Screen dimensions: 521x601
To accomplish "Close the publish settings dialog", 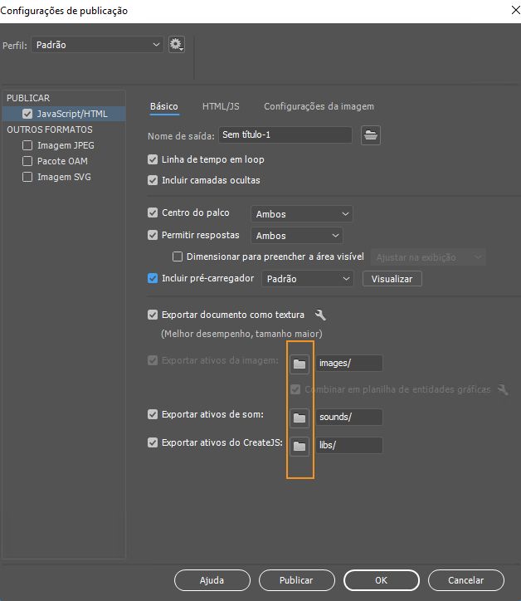I will 508,10.
